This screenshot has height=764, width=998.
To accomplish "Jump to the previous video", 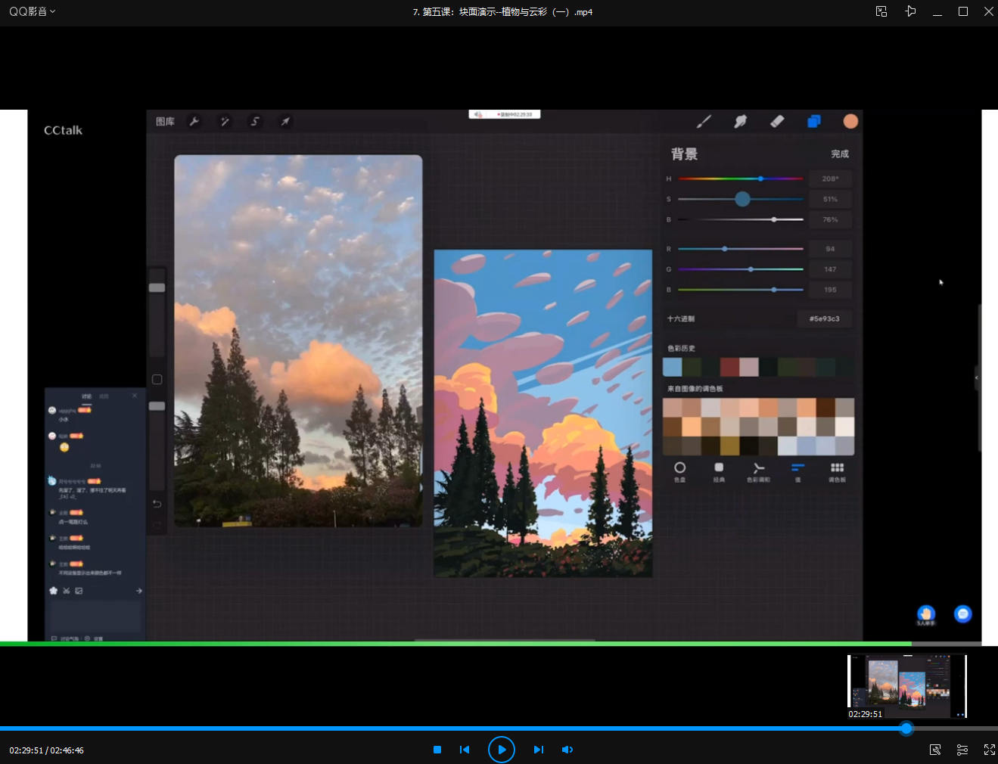I will point(465,750).
